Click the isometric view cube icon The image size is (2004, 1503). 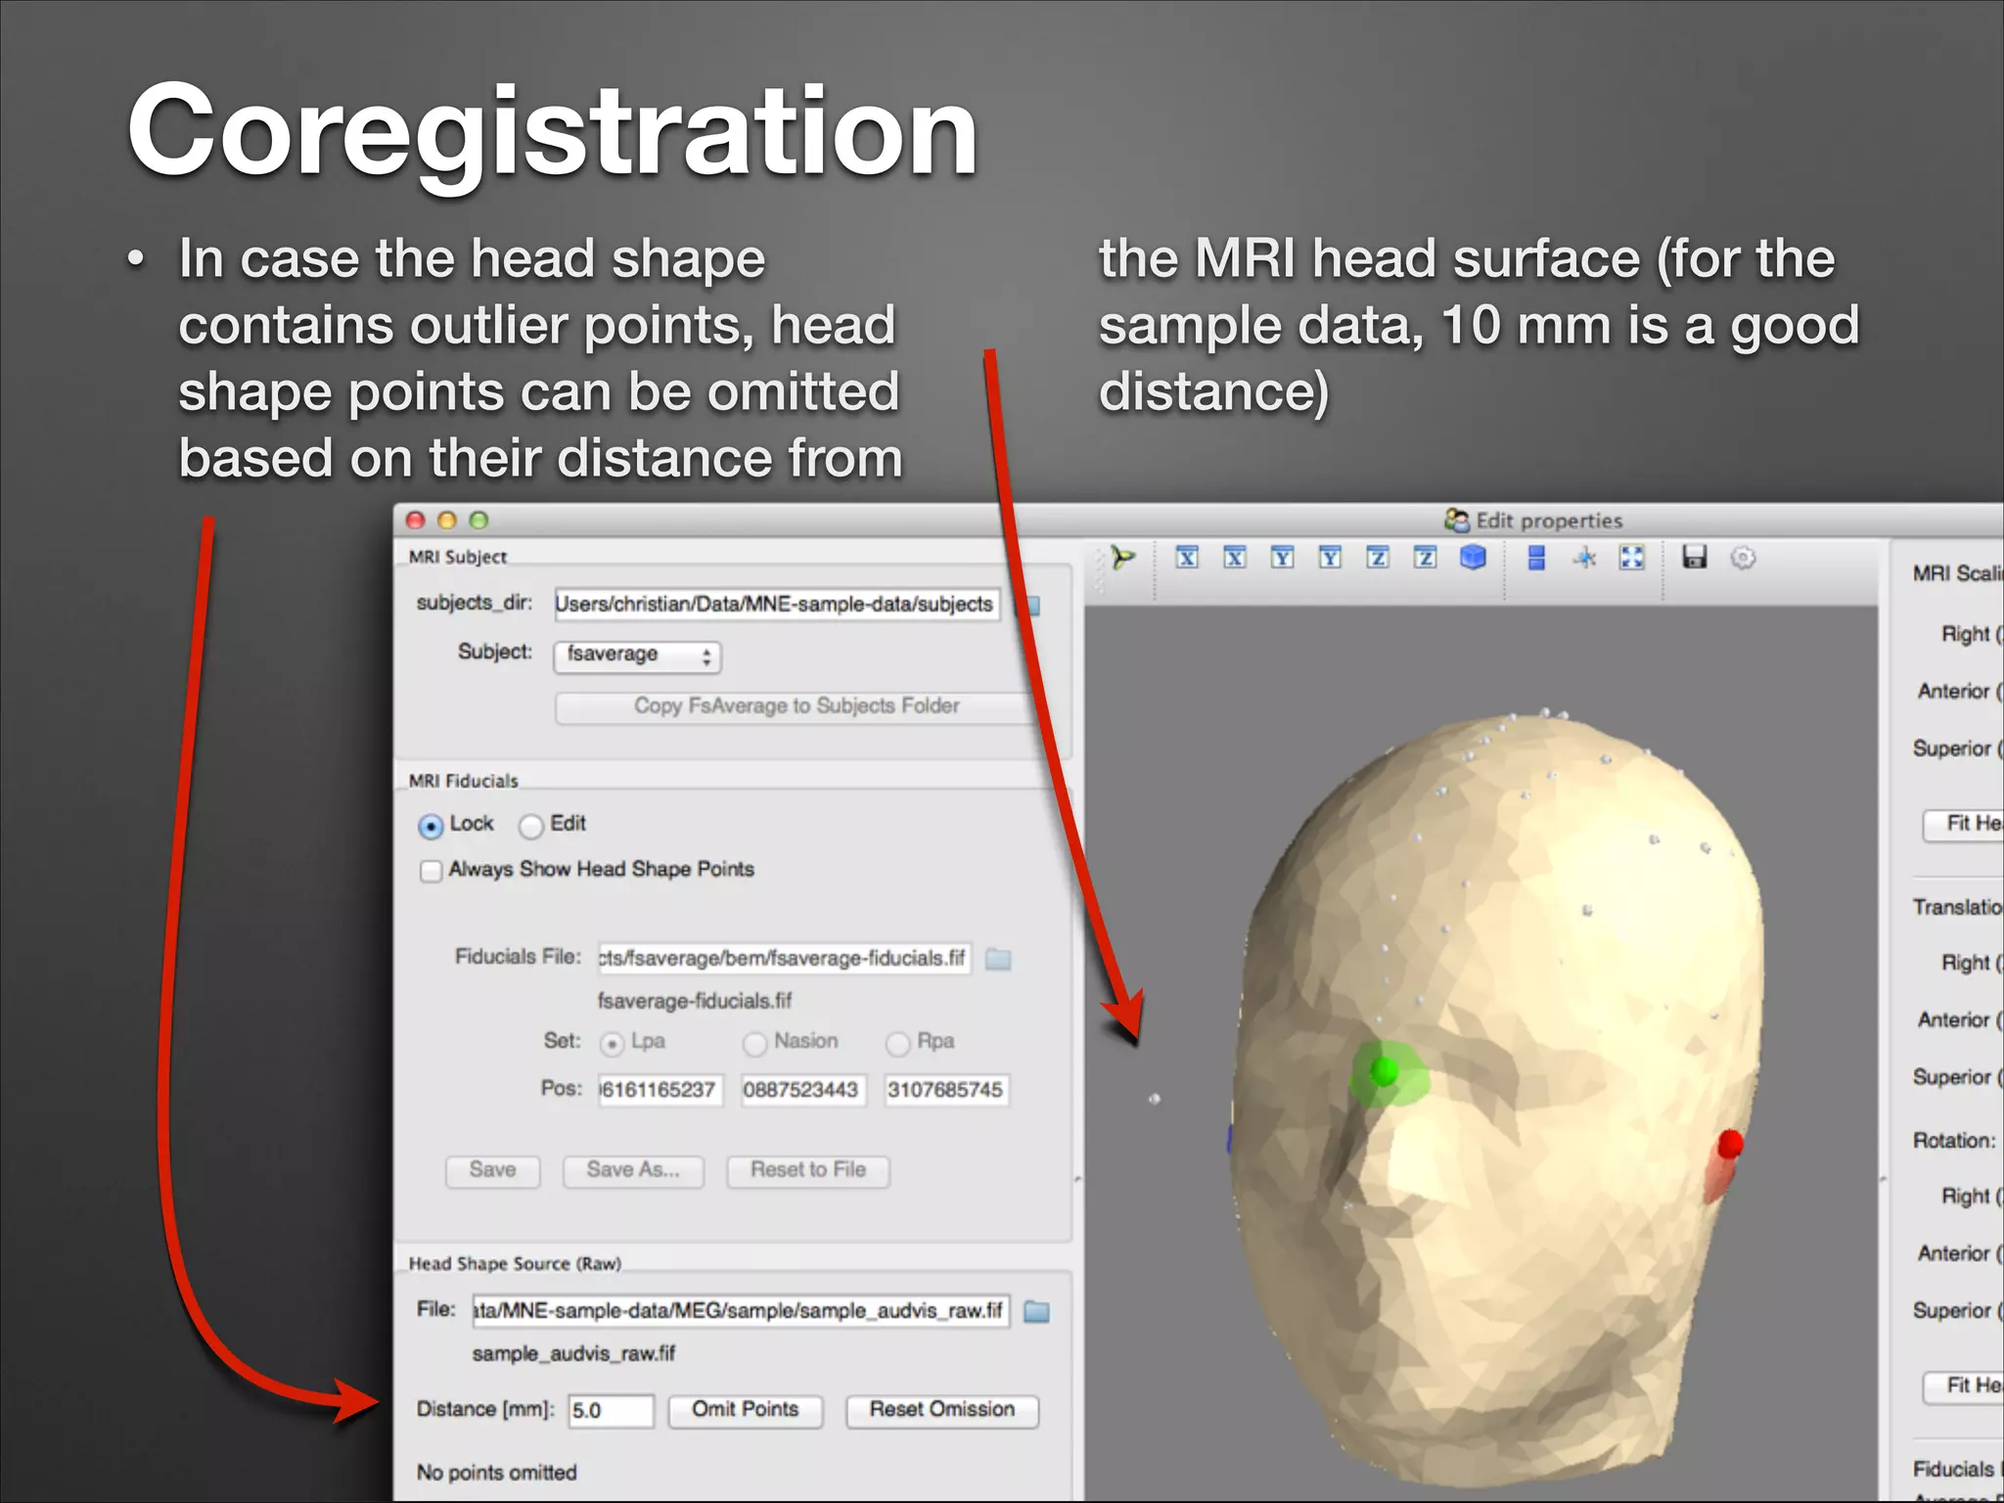click(1473, 558)
